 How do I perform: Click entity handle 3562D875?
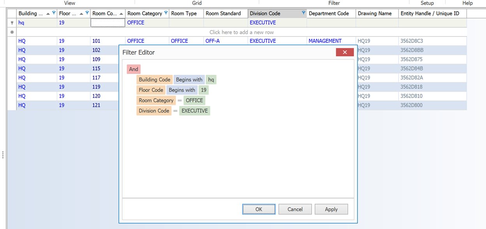[432, 59]
